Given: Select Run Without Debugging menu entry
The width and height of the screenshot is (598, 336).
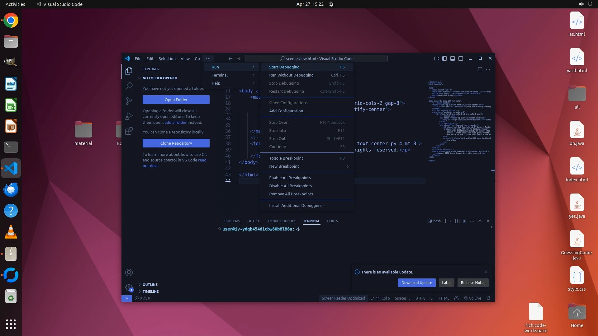Looking at the screenshot, I should (x=291, y=75).
